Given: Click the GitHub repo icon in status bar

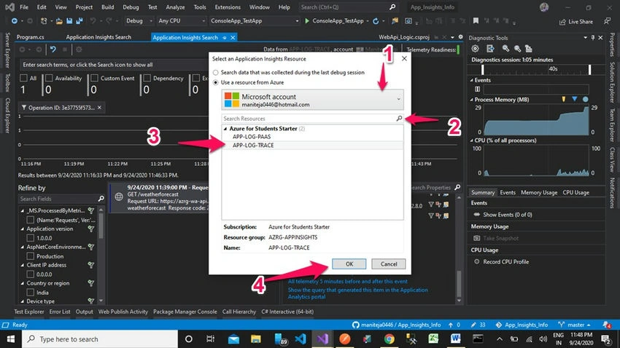Looking at the screenshot, I should (x=355, y=325).
